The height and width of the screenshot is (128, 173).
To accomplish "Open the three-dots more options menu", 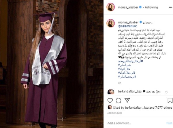I will coord(170,7).
